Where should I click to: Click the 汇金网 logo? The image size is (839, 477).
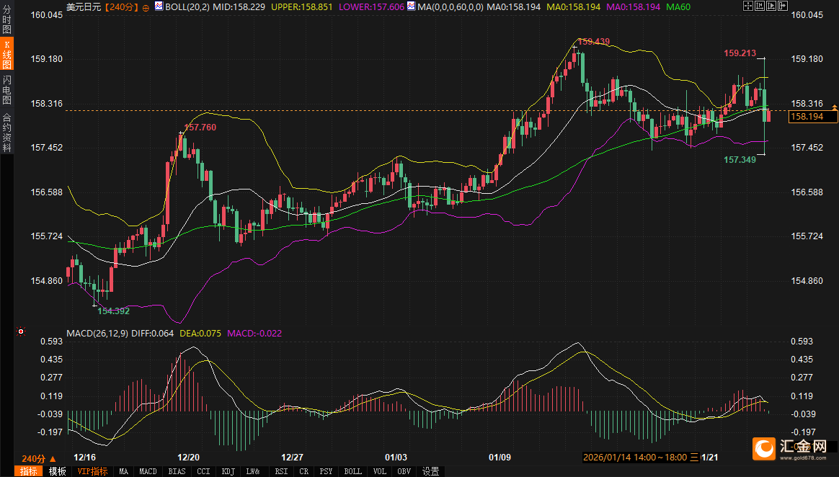click(x=791, y=449)
